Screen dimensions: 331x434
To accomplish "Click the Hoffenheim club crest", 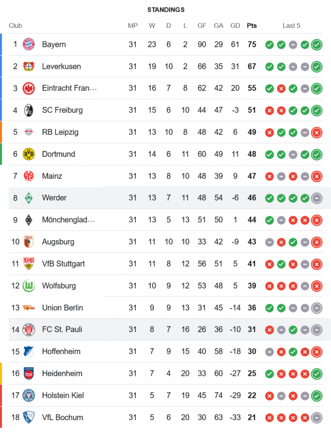I will click(x=29, y=352).
